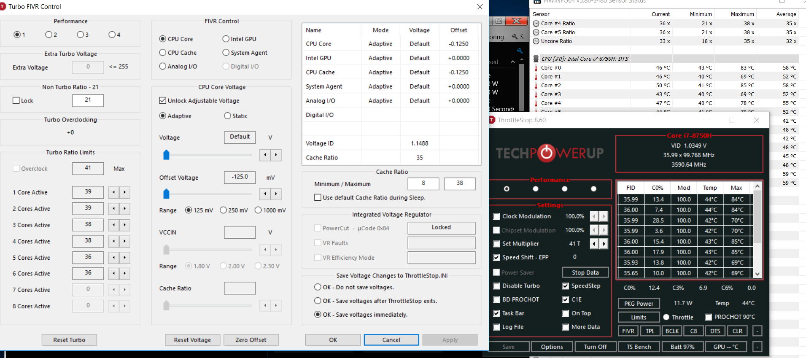
Task: Check the On Top option in ThrottleStop
Action: (x=566, y=313)
